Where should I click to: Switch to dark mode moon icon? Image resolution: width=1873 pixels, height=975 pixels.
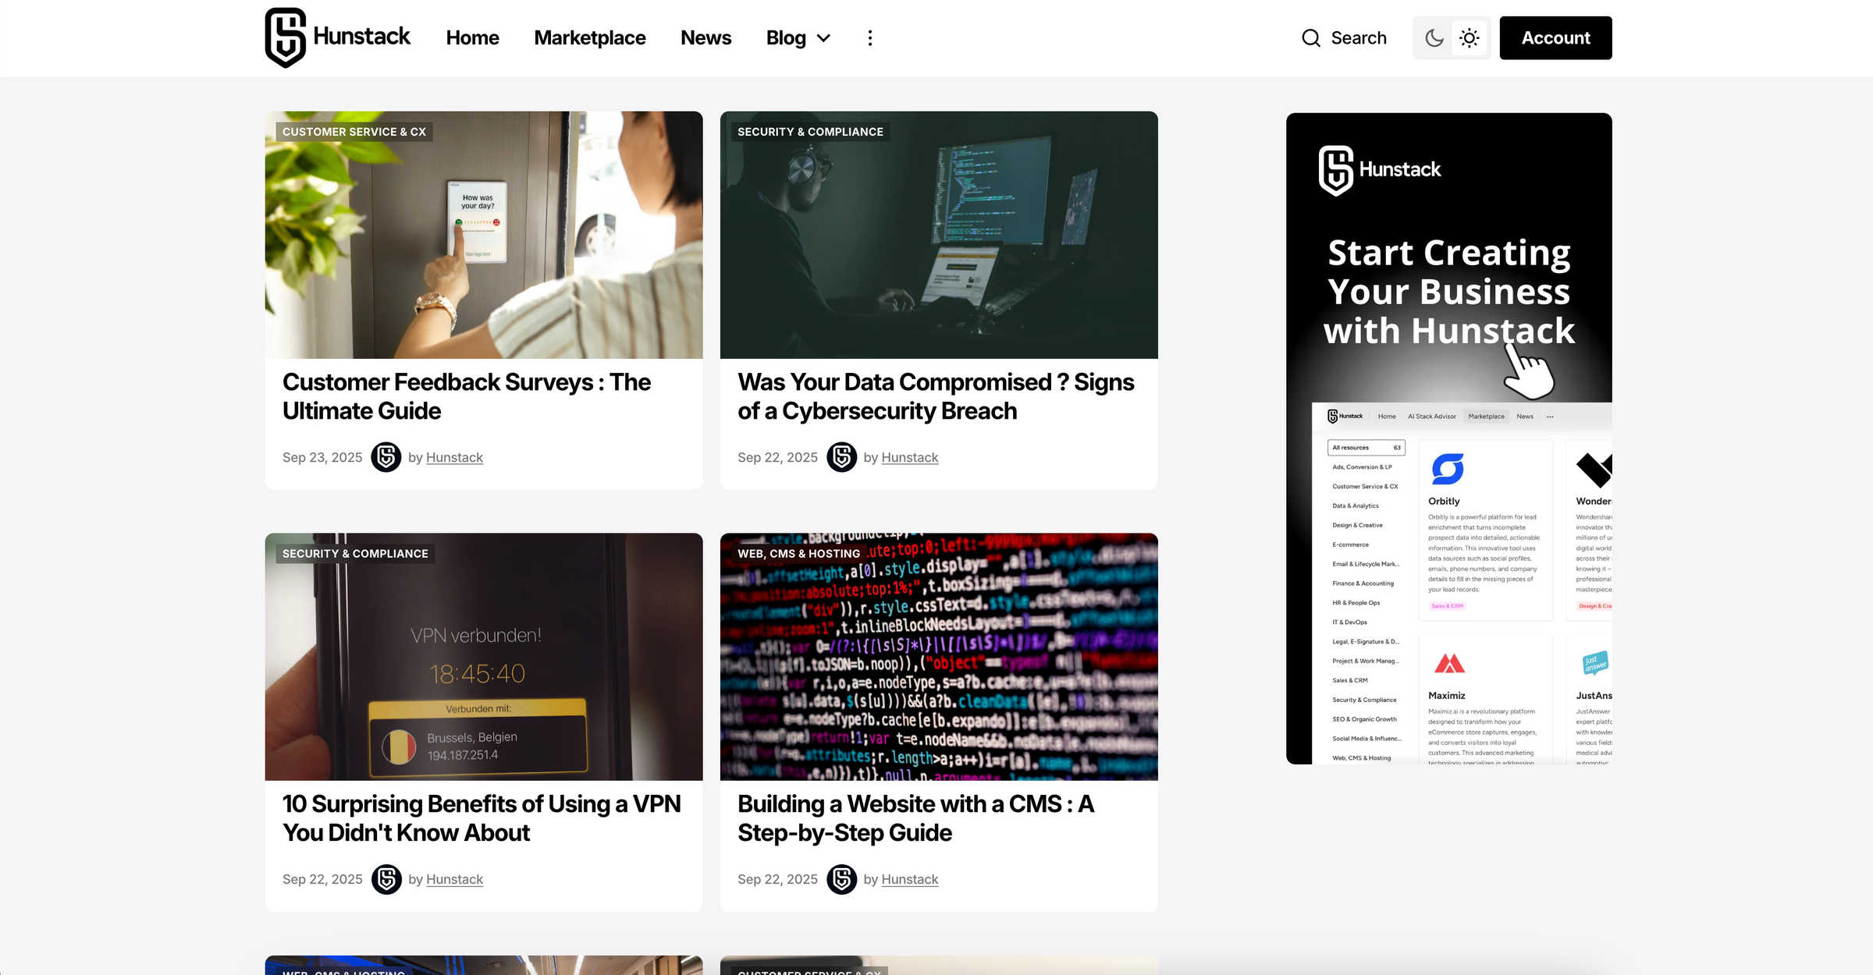(1434, 37)
